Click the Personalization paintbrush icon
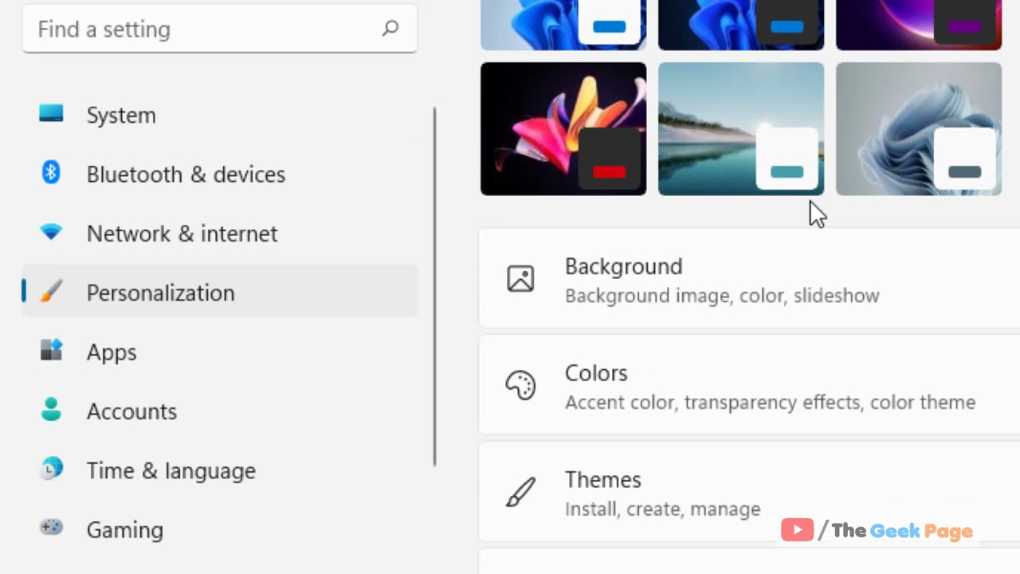1020x574 pixels. (51, 292)
